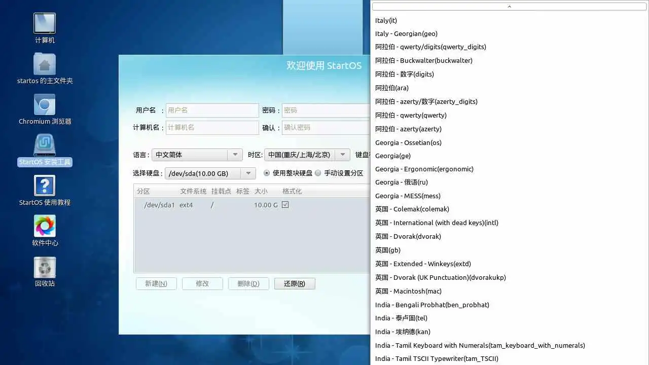The width and height of the screenshot is (649, 365).
Task: Choose India - Tamil Keyboard with Numerals layout
Action: coord(510,345)
